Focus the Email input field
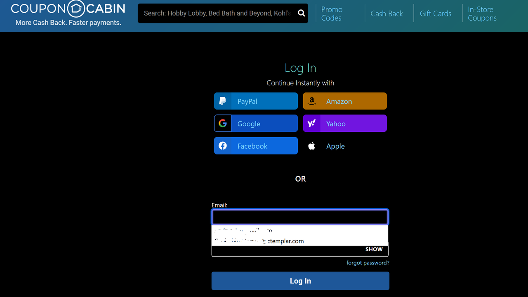Screen dimensions: 528x297 click(300, 217)
